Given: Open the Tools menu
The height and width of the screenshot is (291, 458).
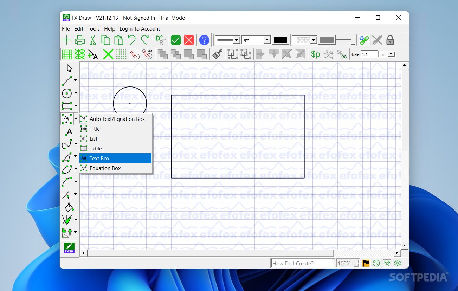Looking at the screenshot, I should (x=94, y=29).
